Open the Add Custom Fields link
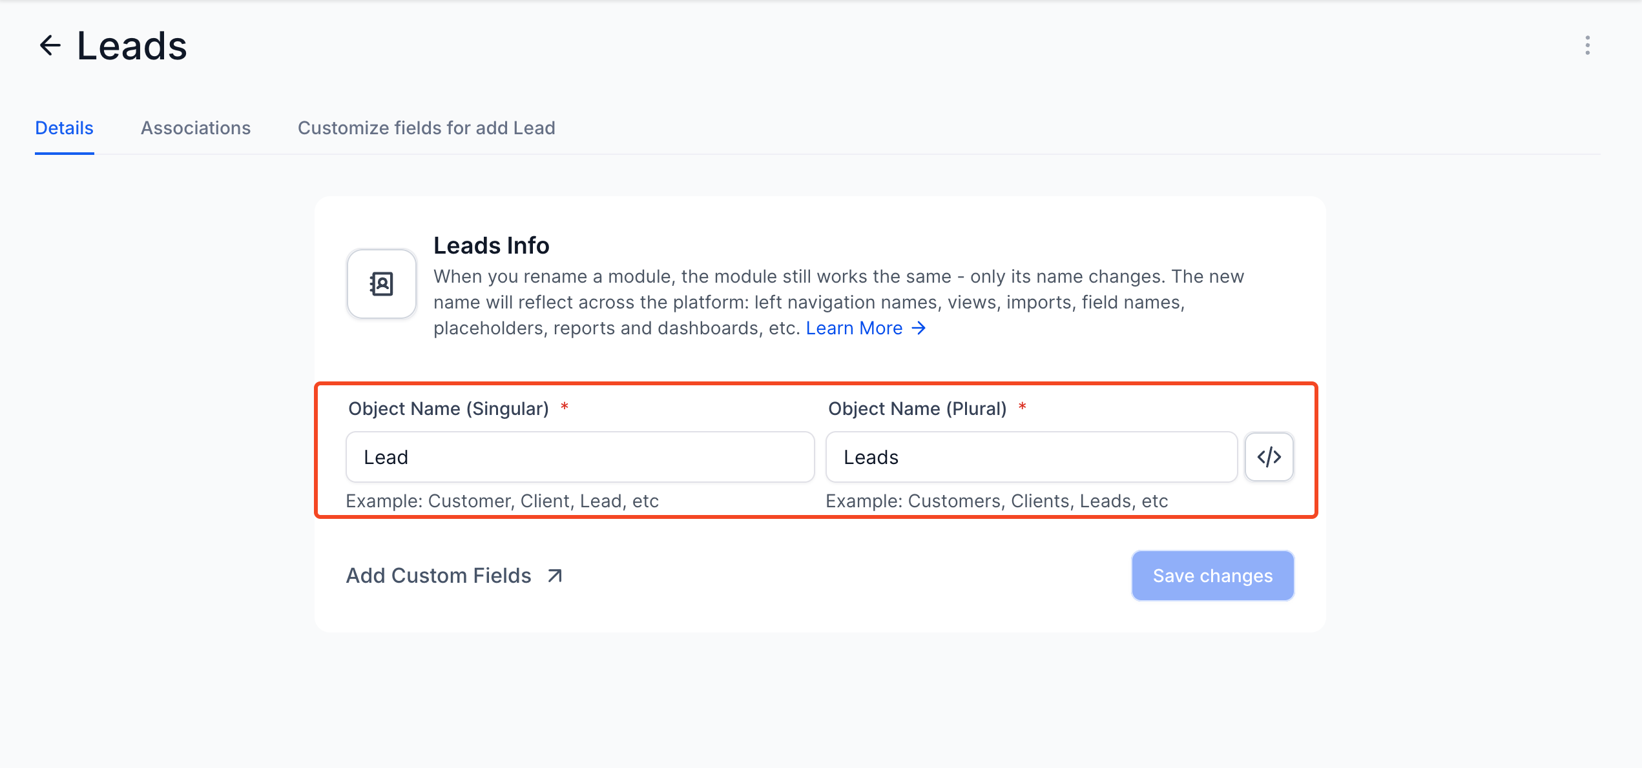The width and height of the screenshot is (1642, 768). pyautogui.click(x=439, y=576)
